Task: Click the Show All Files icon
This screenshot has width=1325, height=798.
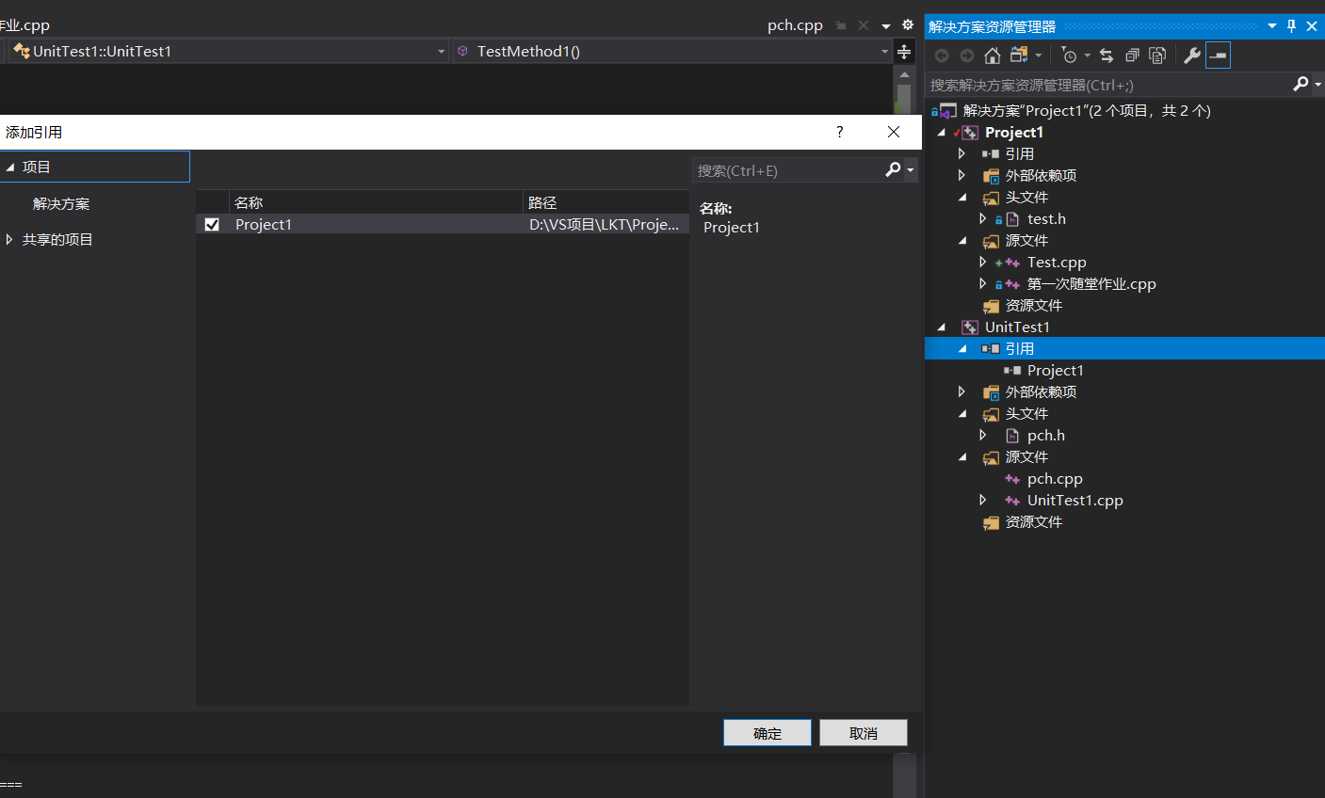Action: coord(1157,56)
